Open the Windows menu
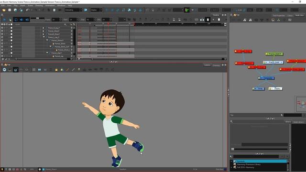The image size is (306, 172). tap(61, 5)
